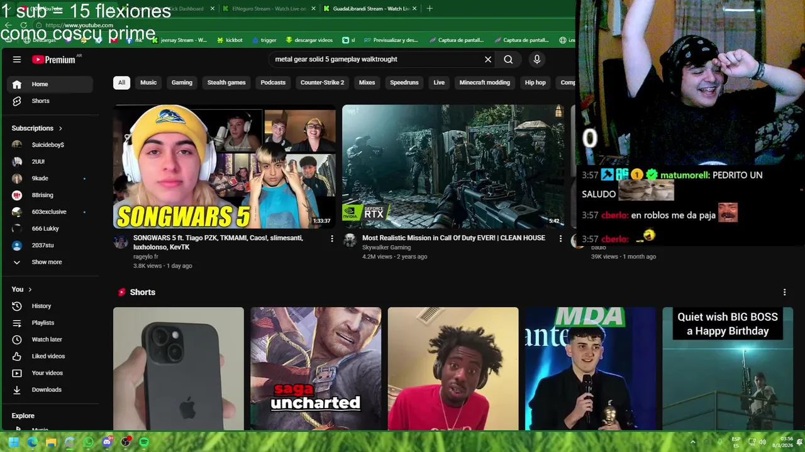Open $uicideboy$ subscription channel
This screenshot has height=452, width=805.
[x=48, y=145]
